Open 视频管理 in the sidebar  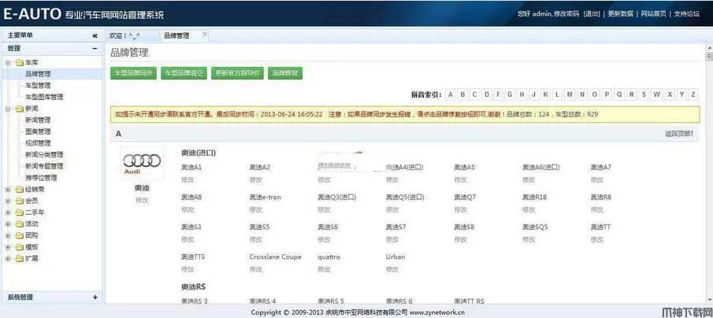[38, 143]
